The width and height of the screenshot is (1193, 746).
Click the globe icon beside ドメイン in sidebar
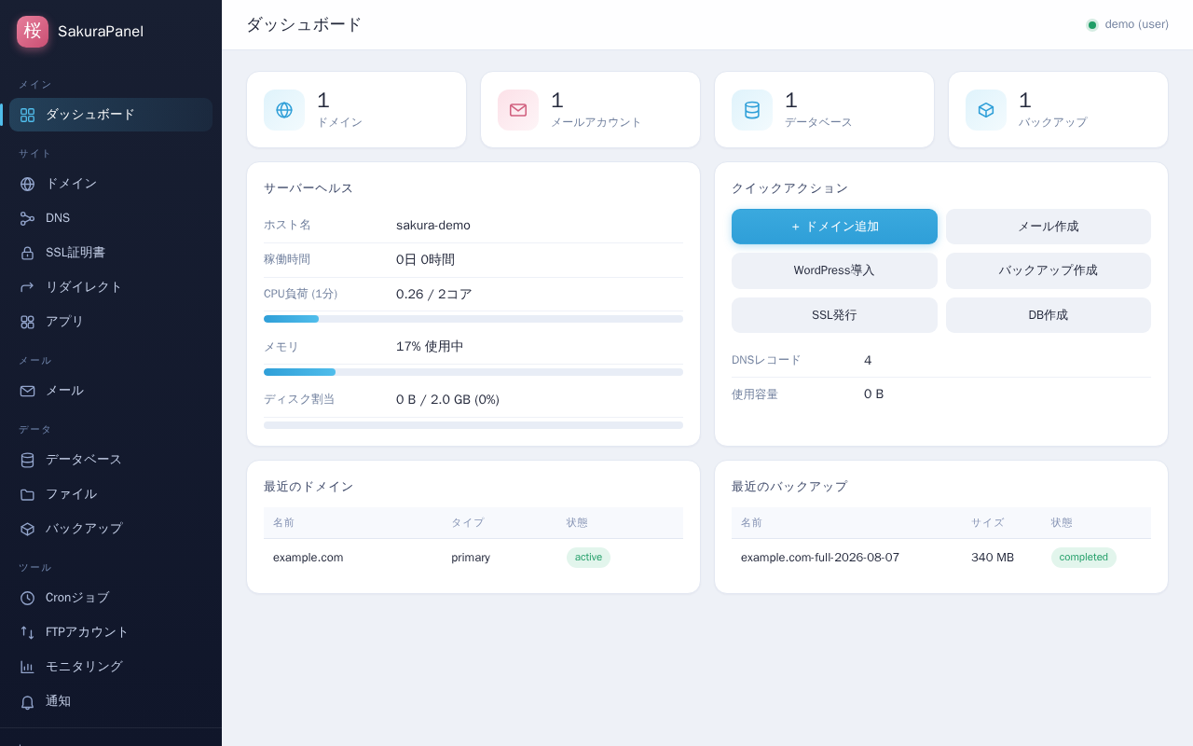point(27,184)
